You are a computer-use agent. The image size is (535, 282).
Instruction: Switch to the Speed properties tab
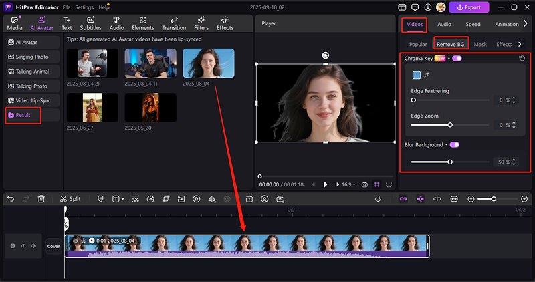473,24
